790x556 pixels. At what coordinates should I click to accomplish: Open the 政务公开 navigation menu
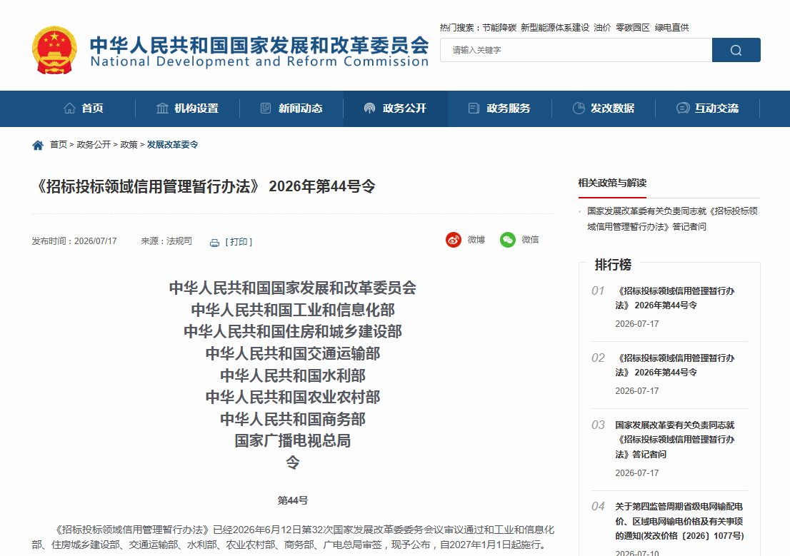coord(404,108)
